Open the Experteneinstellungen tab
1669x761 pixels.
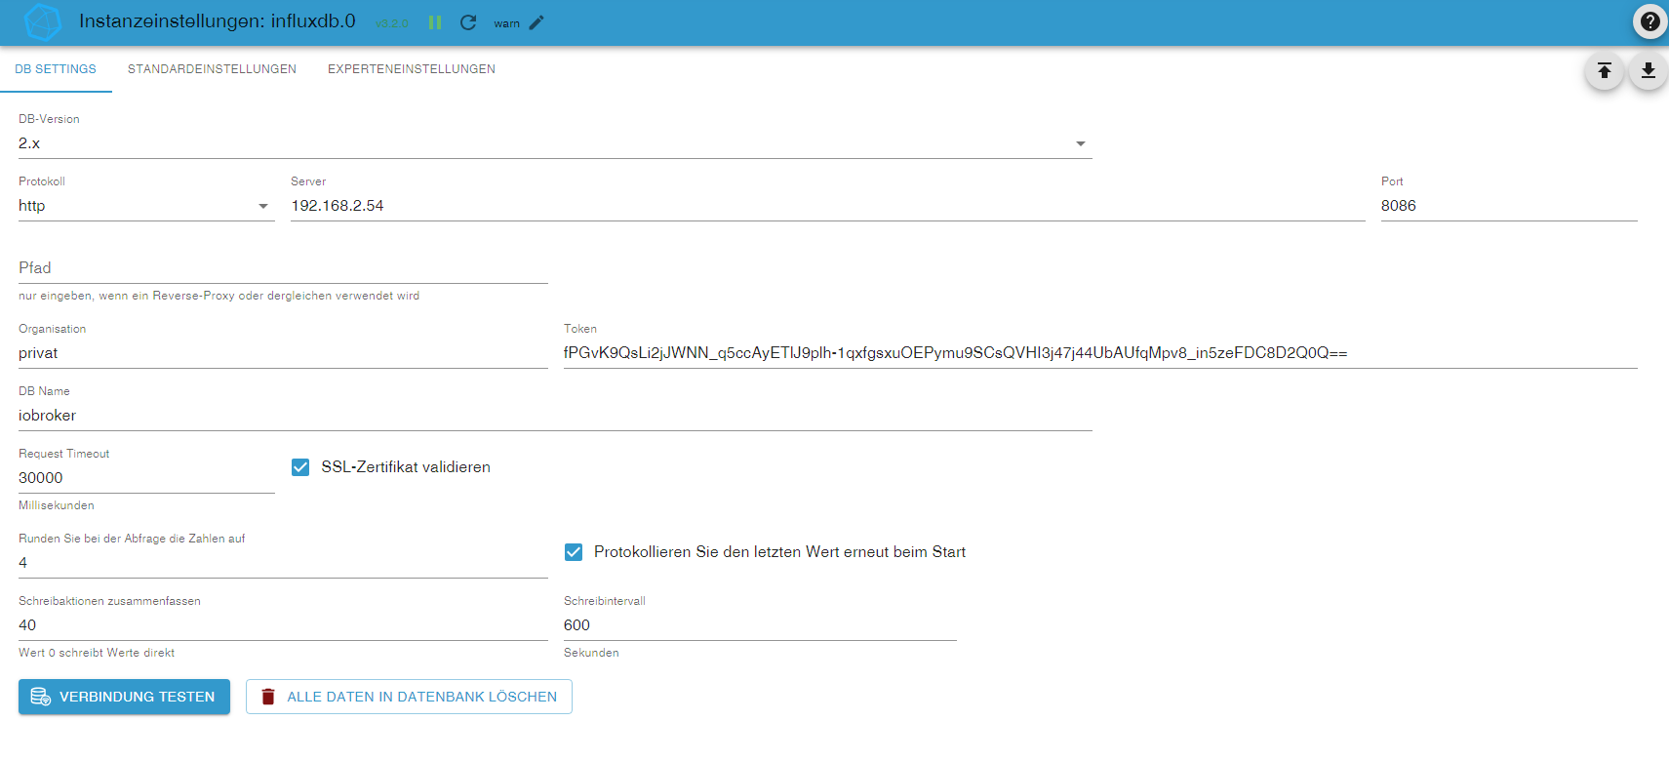coord(412,69)
